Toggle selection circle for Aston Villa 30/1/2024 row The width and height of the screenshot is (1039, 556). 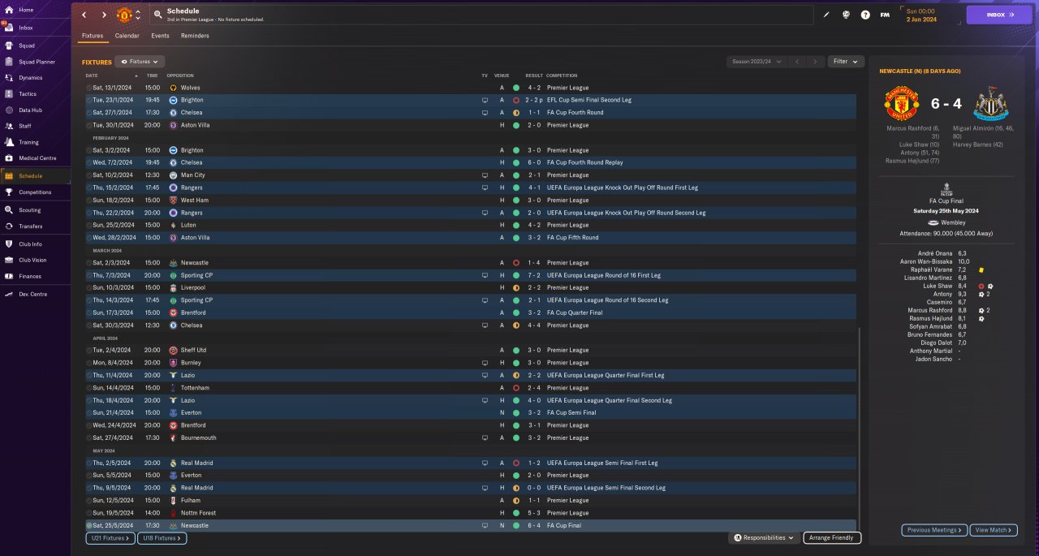tap(89, 125)
